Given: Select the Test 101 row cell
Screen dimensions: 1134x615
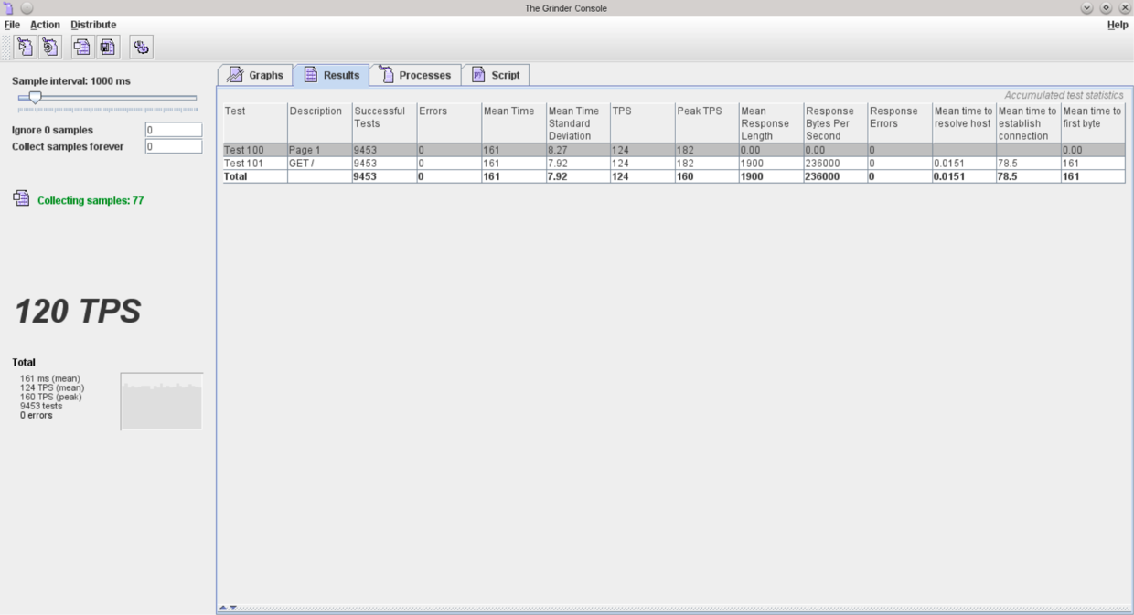Looking at the screenshot, I should click(255, 164).
